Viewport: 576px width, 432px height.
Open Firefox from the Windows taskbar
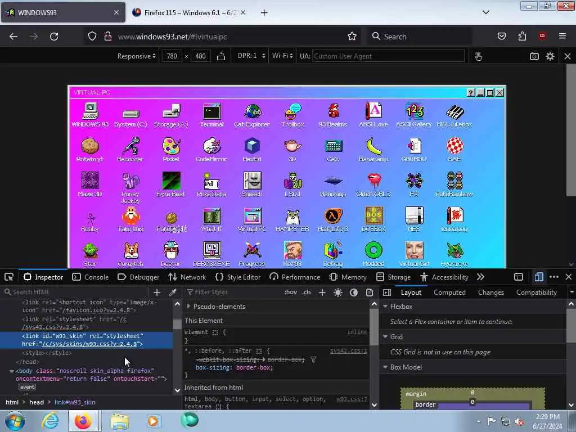[x=83, y=421]
